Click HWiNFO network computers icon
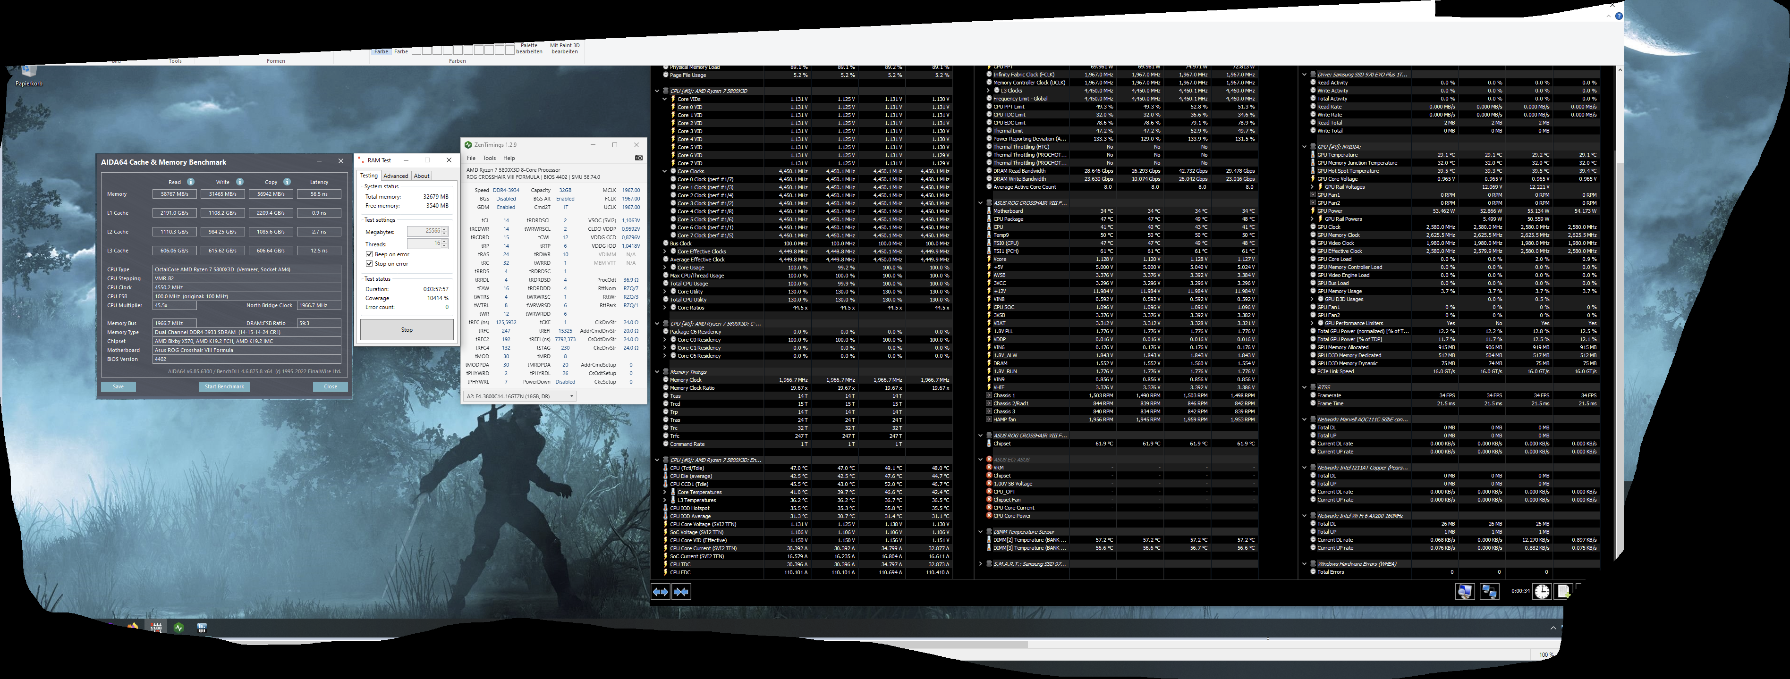 point(1489,591)
